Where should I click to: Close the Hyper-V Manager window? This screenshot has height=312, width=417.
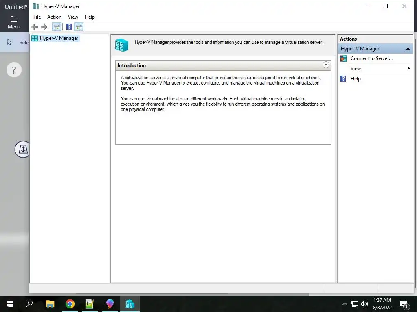coord(404,6)
